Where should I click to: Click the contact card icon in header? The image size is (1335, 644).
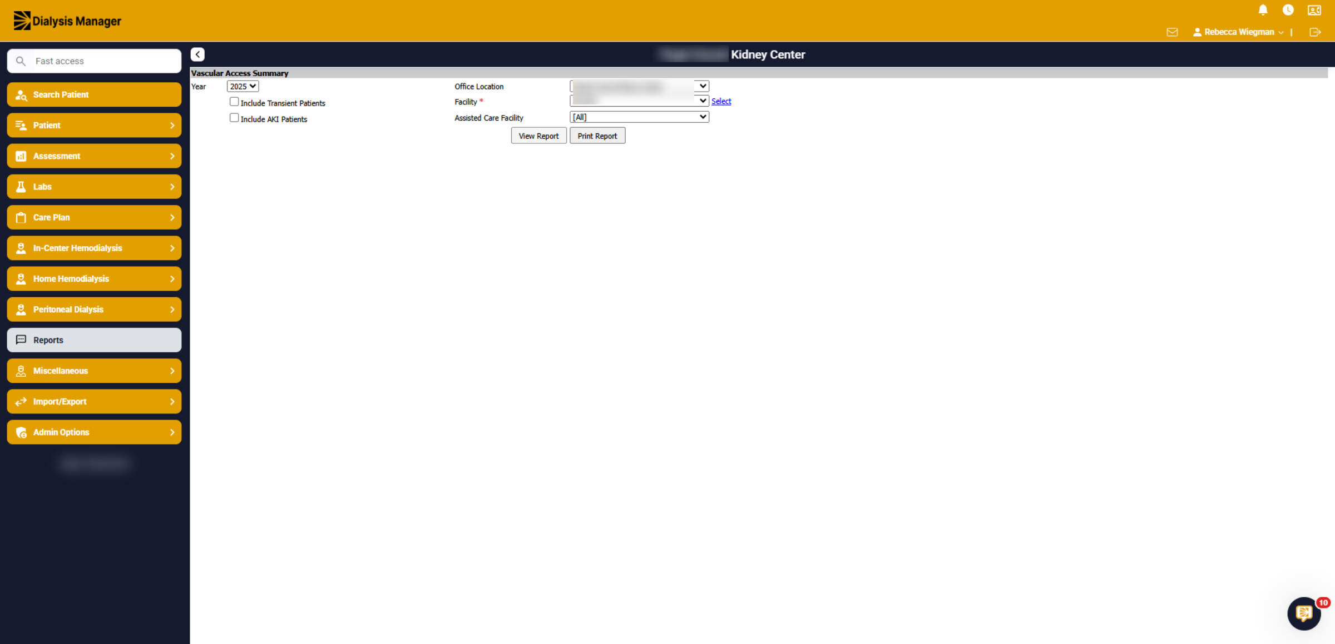(1314, 10)
